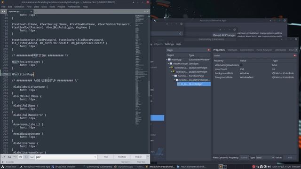The width and height of the screenshot is (301, 169).
Task: Open the dynamic property Type dropdown
Action: click(x=265, y=158)
